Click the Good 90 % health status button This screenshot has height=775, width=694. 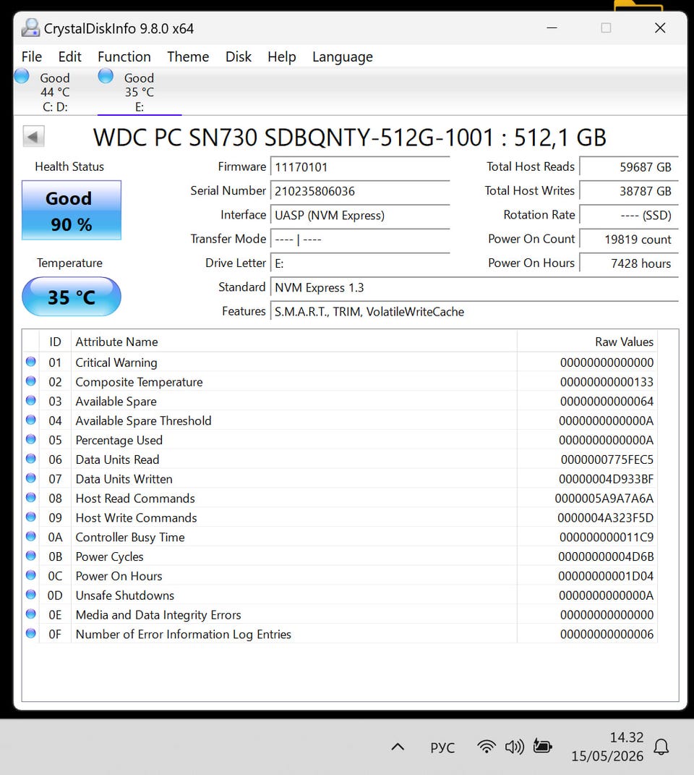72,210
